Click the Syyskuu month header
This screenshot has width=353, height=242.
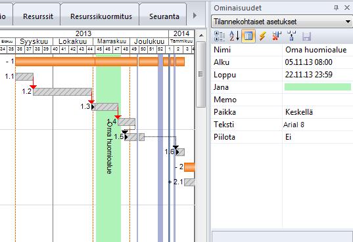[x=34, y=41]
